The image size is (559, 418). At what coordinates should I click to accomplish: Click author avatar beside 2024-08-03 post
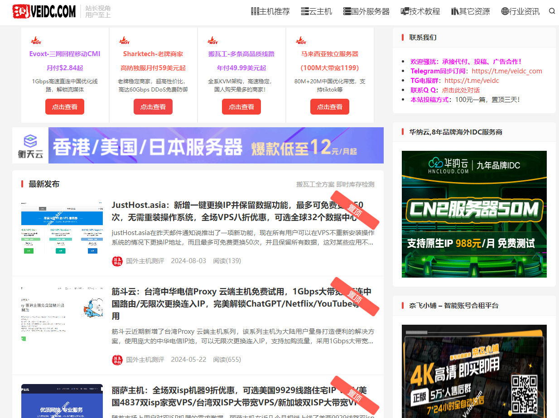point(117,261)
